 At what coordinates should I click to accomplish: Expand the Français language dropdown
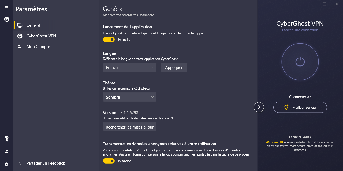tap(130, 67)
